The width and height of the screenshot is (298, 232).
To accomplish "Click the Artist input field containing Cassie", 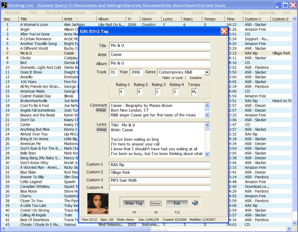I will 160,54.
